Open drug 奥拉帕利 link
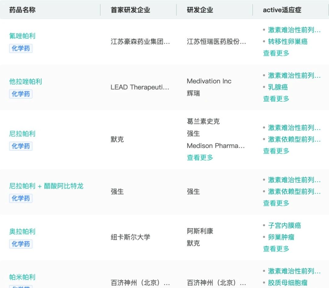The width and height of the screenshot is (329, 288). coord(22,231)
